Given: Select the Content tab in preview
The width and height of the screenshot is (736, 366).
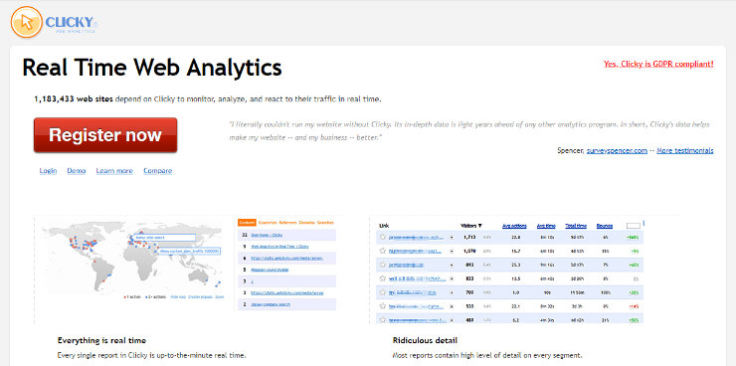Looking at the screenshot, I should click(247, 222).
